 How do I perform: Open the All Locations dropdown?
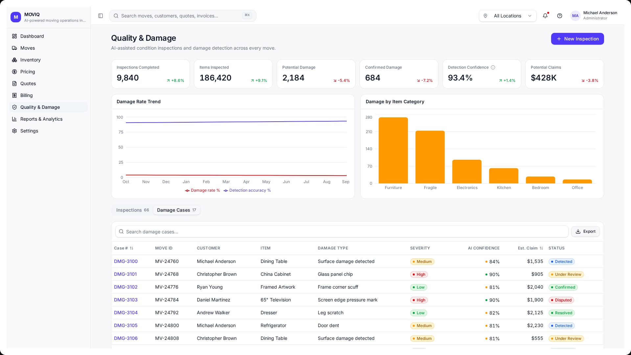(507, 16)
